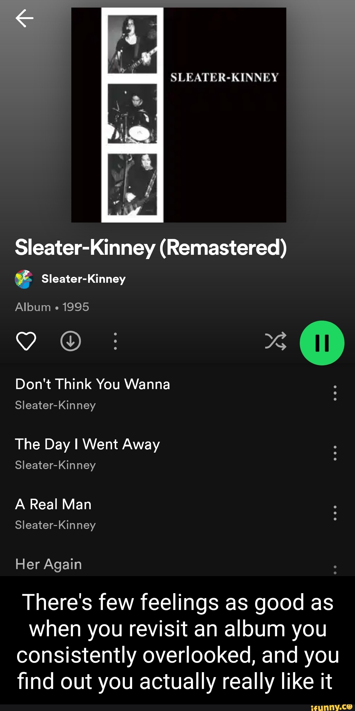Open the Sleater-Kinney artist page link
This screenshot has width=355, height=711.
(83, 279)
